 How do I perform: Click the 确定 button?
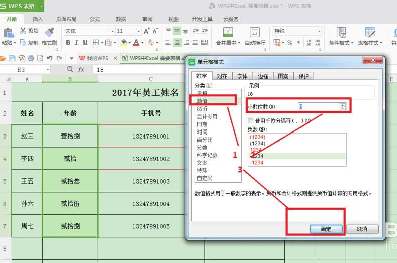click(x=326, y=229)
